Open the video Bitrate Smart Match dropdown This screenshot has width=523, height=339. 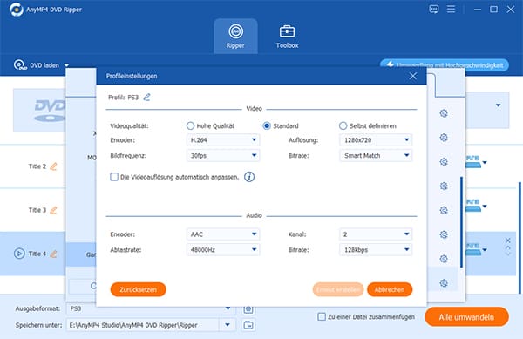(376, 155)
